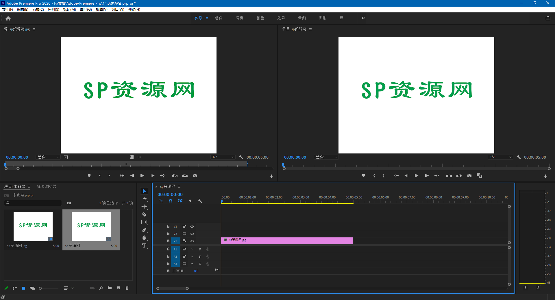Adjust Project panel thumbnail zoom slider
The height and width of the screenshot is (300, 555).
49,288
